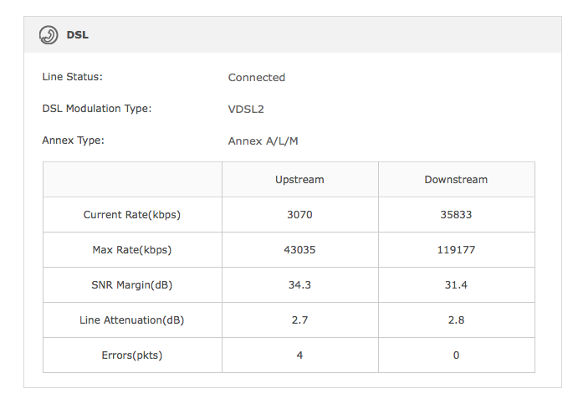
Task: Select downstream SNR margin 31.4
Action: 456,284
